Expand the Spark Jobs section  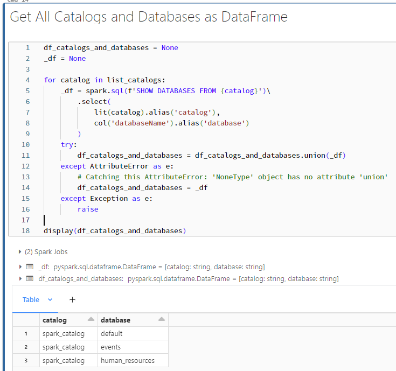20,251
